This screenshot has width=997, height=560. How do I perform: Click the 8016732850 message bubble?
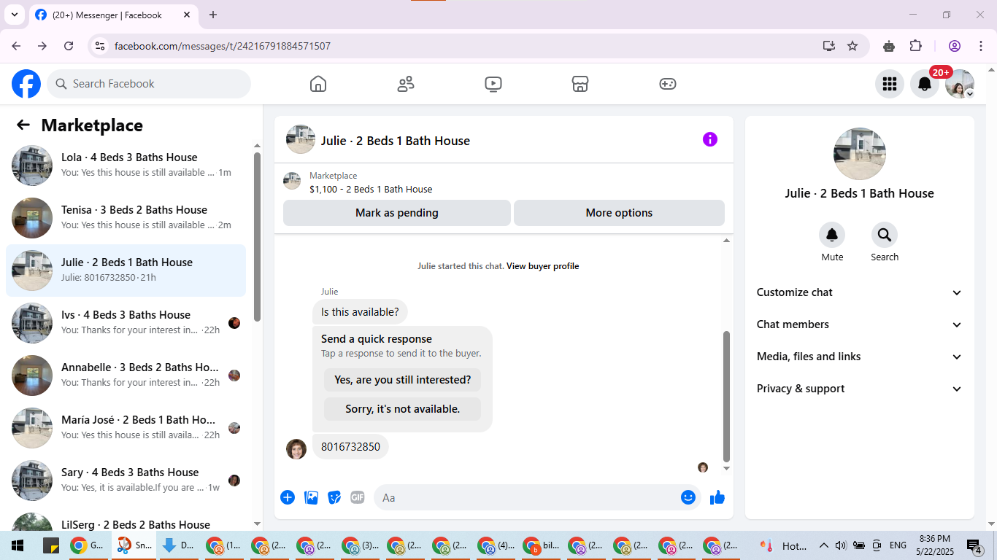click(350, 447)
